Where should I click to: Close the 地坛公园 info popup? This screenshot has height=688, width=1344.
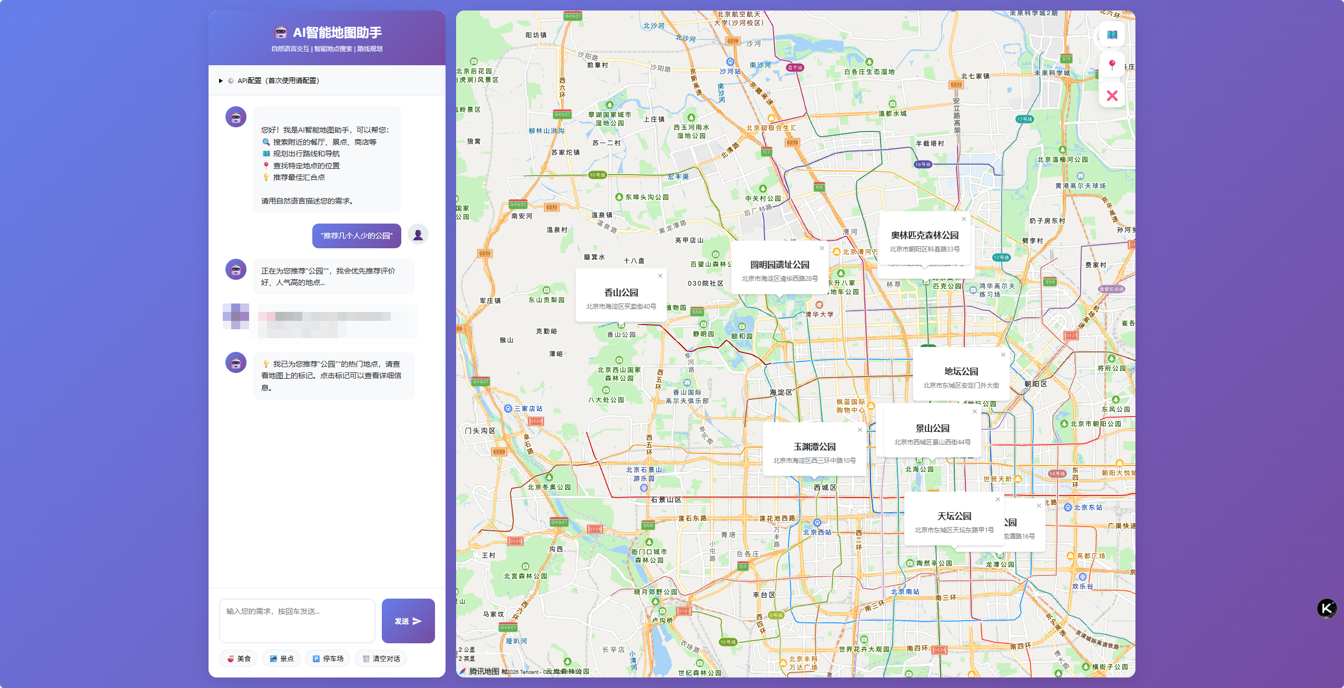(1003, 355)
